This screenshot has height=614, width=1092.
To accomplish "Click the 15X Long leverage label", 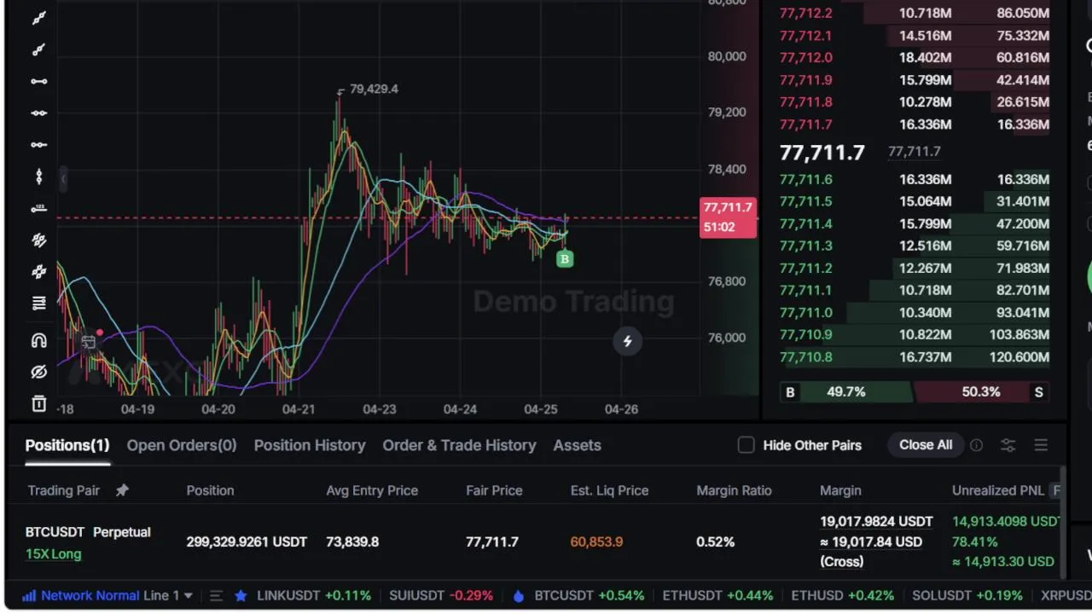I will point(53,554).
